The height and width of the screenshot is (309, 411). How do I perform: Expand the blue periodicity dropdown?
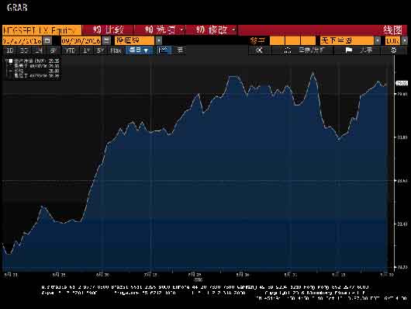tap(139, 50)
